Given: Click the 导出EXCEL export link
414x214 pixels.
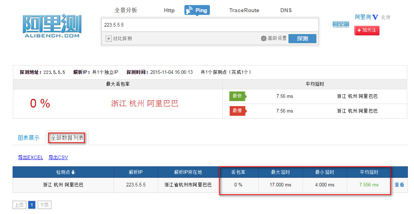Looking at the screenshot, I should 31,157.
